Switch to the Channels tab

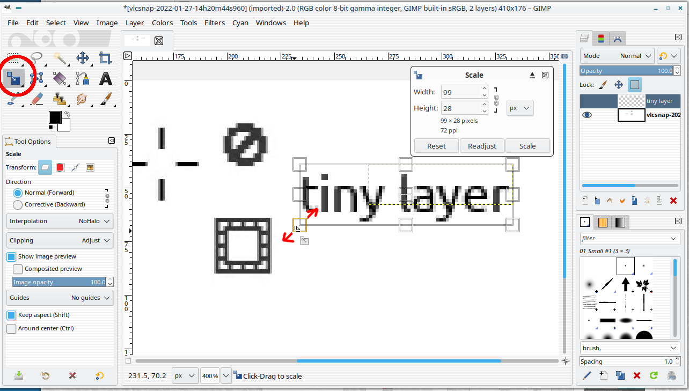[x=601, y=38]
